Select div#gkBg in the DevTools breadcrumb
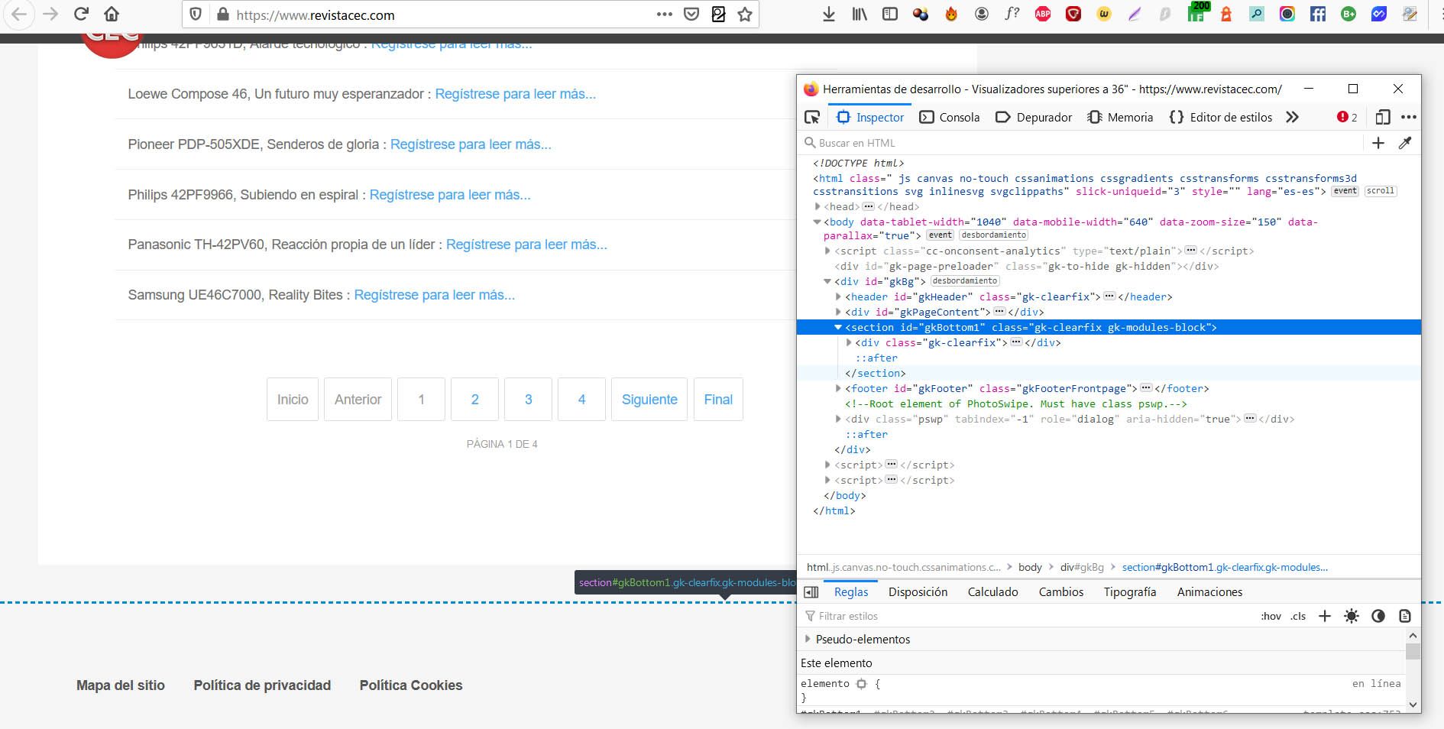The width and height of the screenshot is (1444, 729). pyautogui.click(x=1082, y=567)
